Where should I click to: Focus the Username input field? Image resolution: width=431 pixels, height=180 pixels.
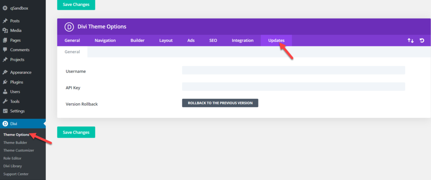293,70
